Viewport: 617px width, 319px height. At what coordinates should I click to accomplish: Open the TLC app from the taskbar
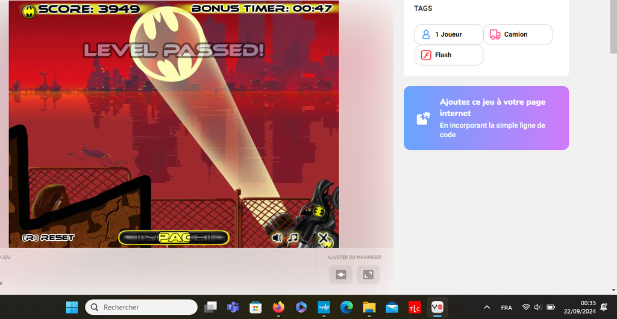tap(415, 307)
